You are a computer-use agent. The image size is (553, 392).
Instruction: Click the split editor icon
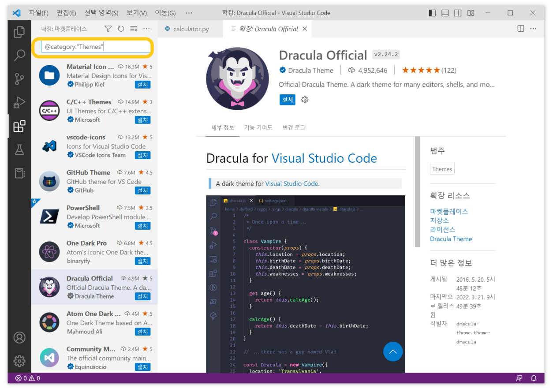click(521, 29)
